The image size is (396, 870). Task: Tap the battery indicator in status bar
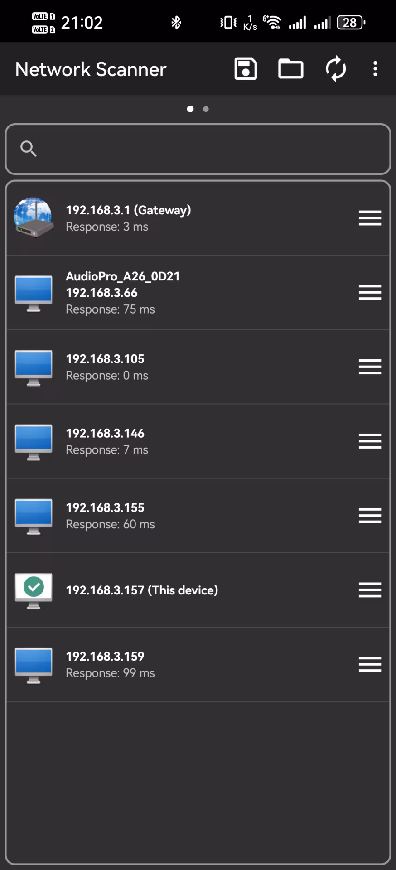pyautogui.click(x=351, y=22)
